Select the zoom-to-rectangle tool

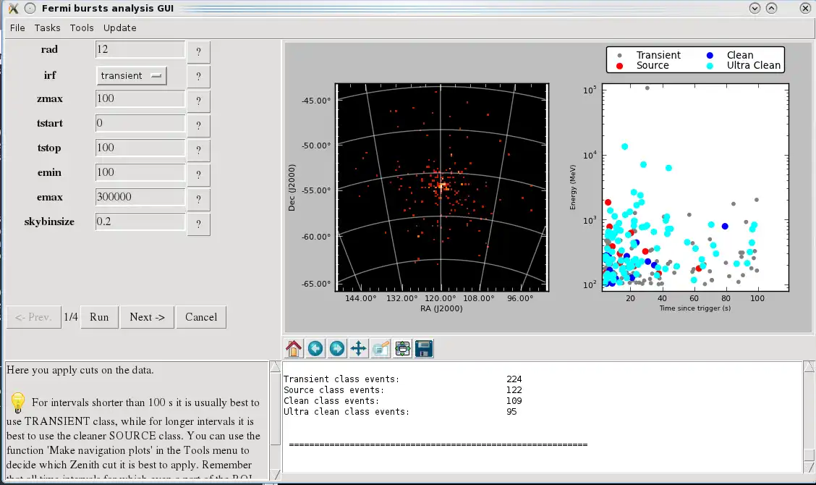[381, 349]
